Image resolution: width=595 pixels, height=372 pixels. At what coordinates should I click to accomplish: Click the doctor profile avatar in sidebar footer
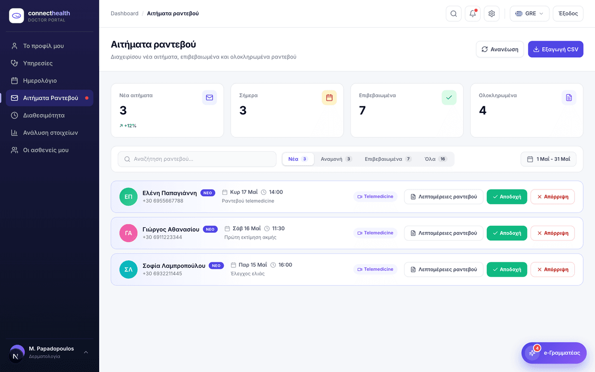coord(17,353)
